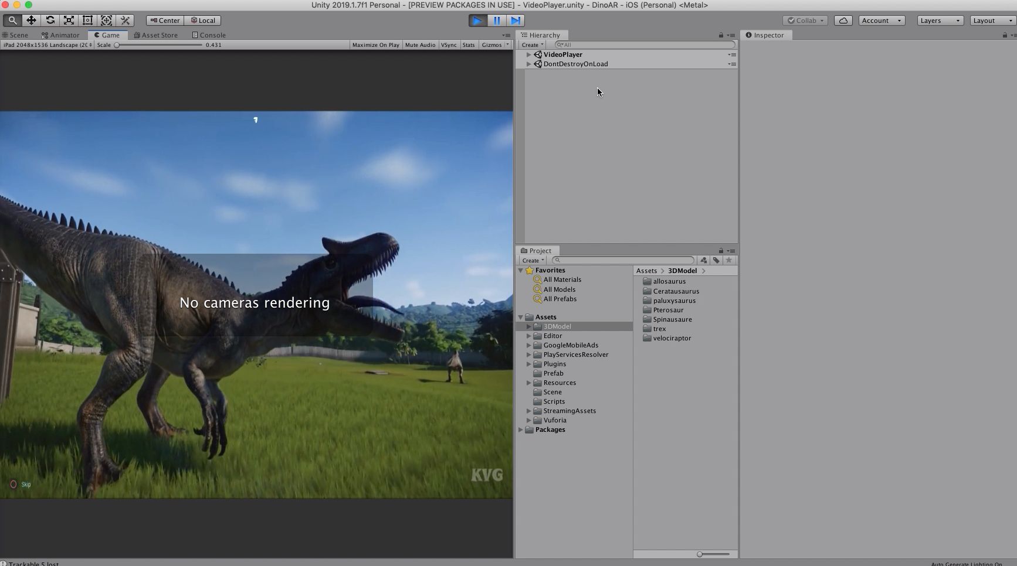
Task: Select the Scale tool
Action: tap(69, 21)
